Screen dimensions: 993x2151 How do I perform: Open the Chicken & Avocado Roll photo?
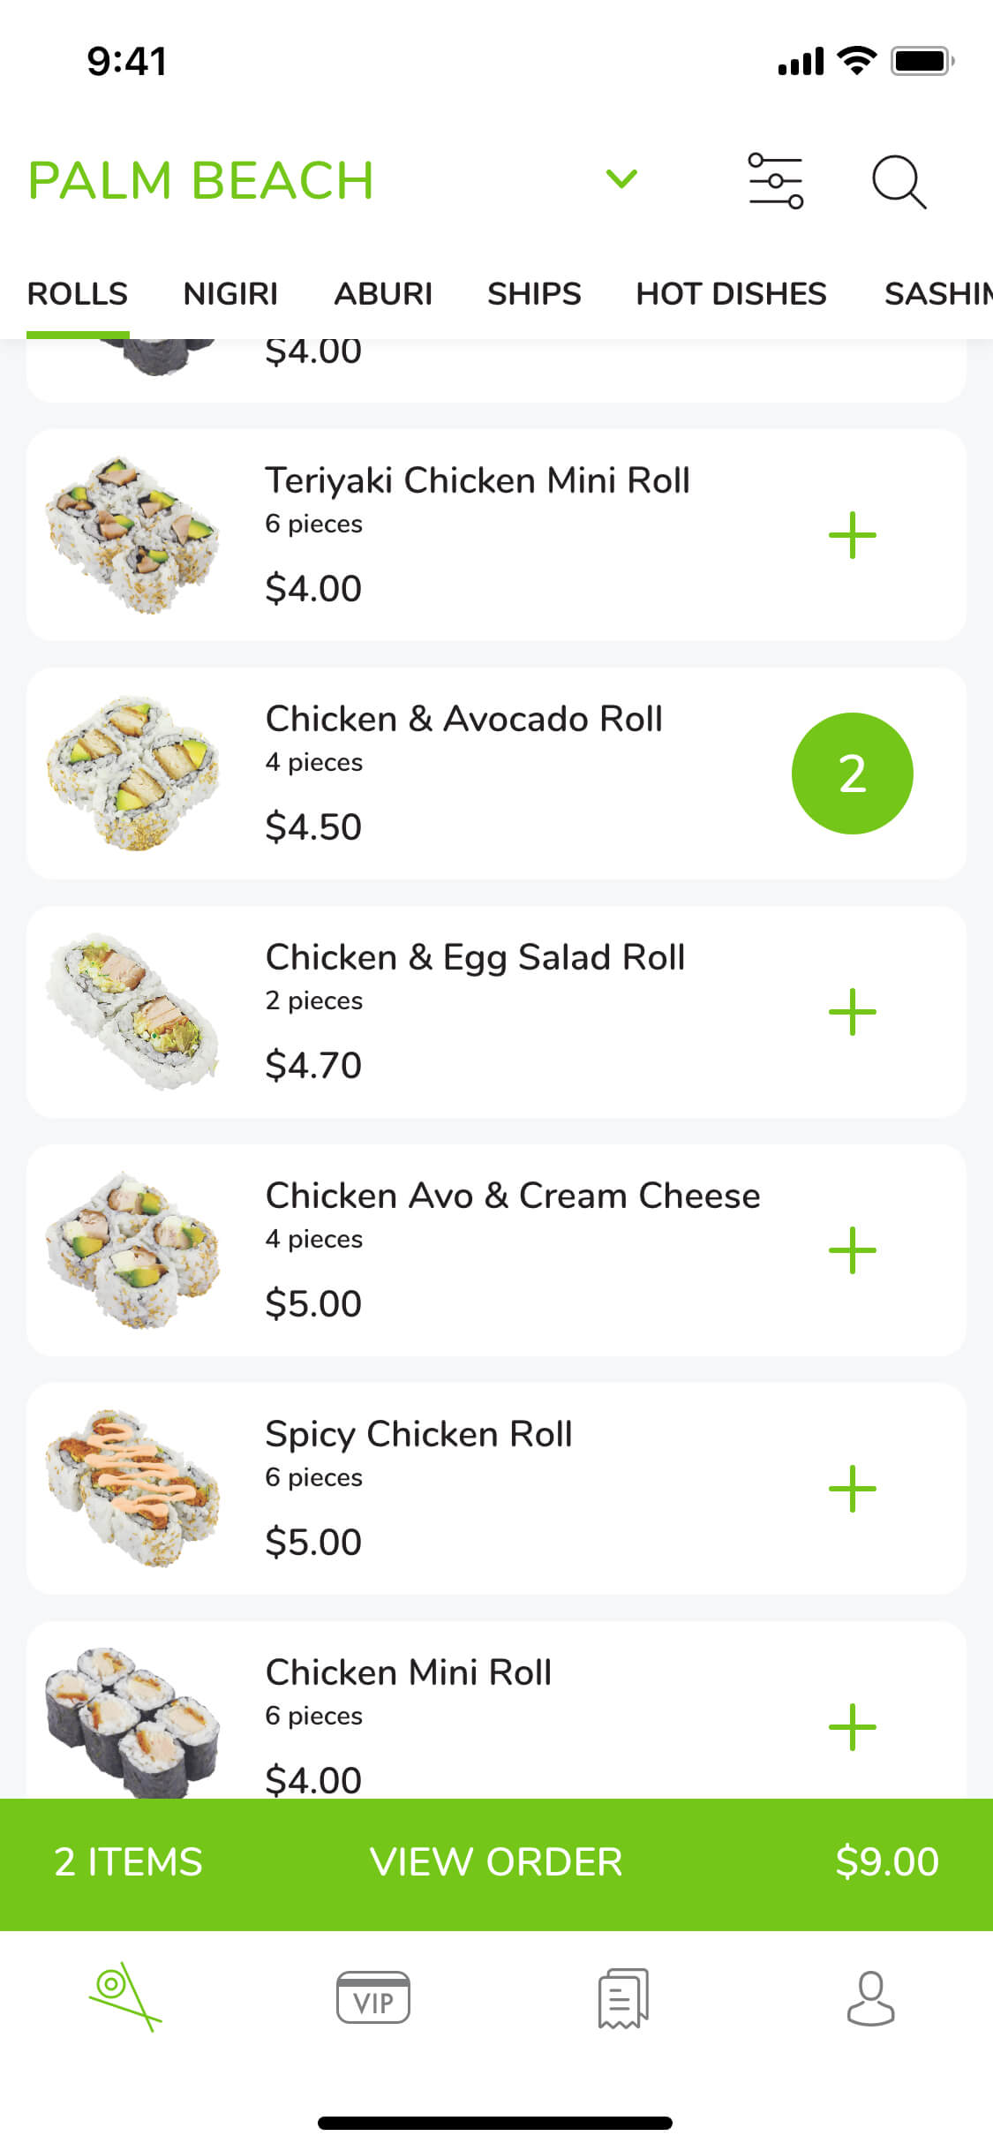(132, 774)
